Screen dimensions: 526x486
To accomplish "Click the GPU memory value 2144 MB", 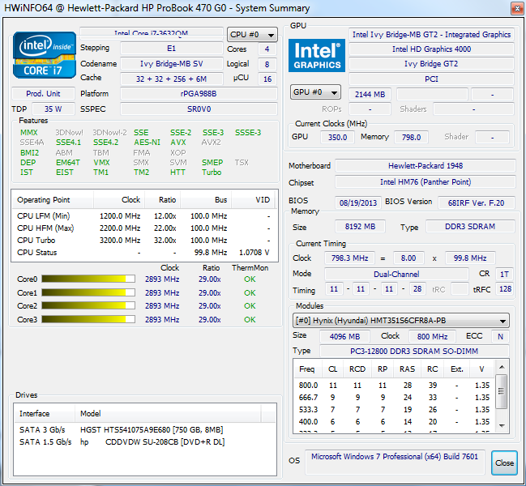I will click(x=370, y=95).
